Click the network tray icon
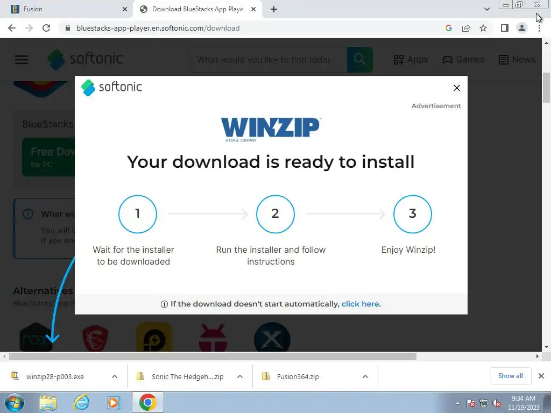Viewport: 551px width, 413px height. click(484, 403)
